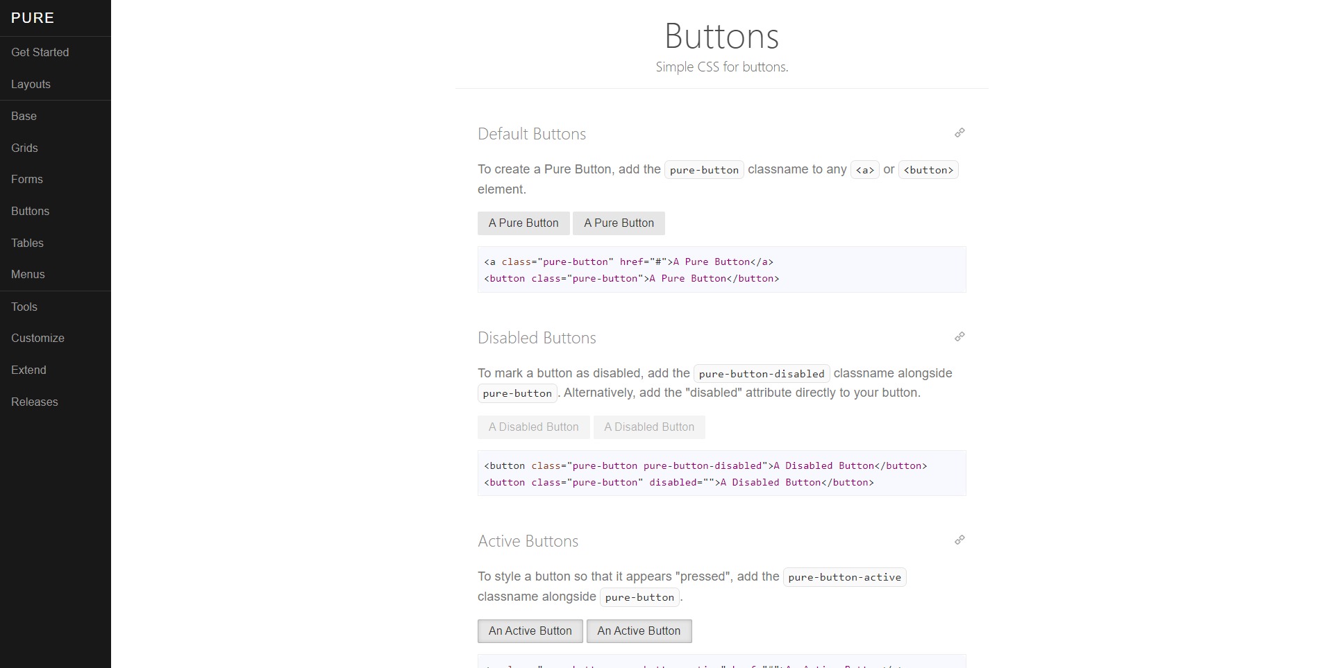Click the first An Active Button

(530, 631)
